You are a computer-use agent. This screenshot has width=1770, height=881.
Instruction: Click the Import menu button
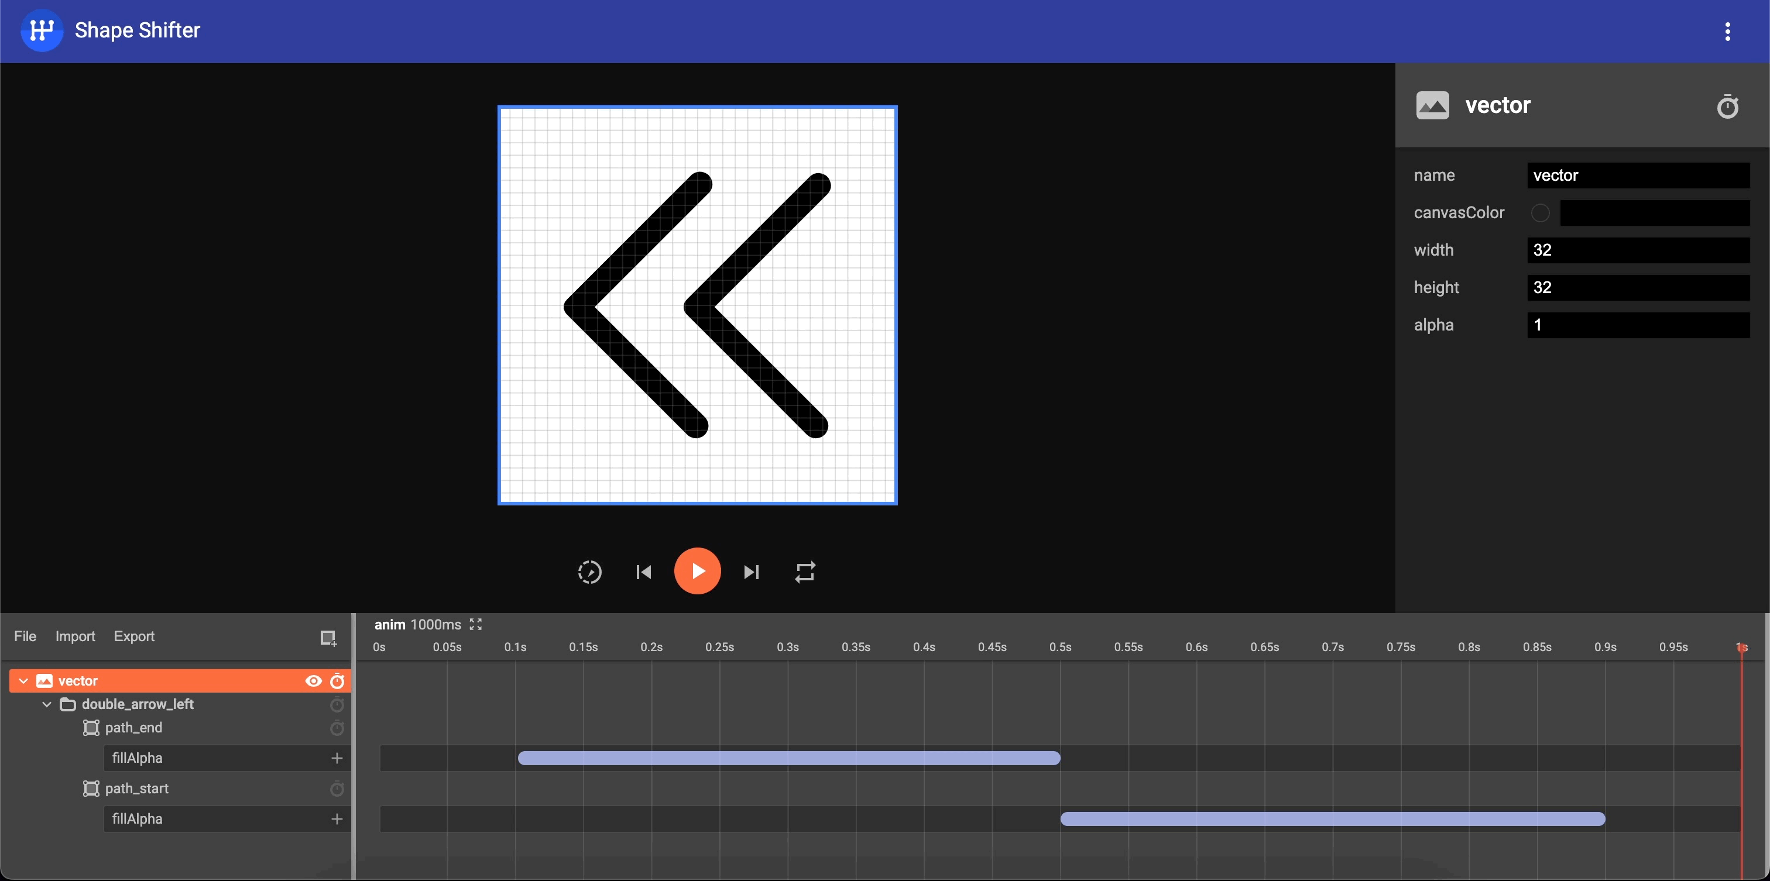[x=75, y=636]
